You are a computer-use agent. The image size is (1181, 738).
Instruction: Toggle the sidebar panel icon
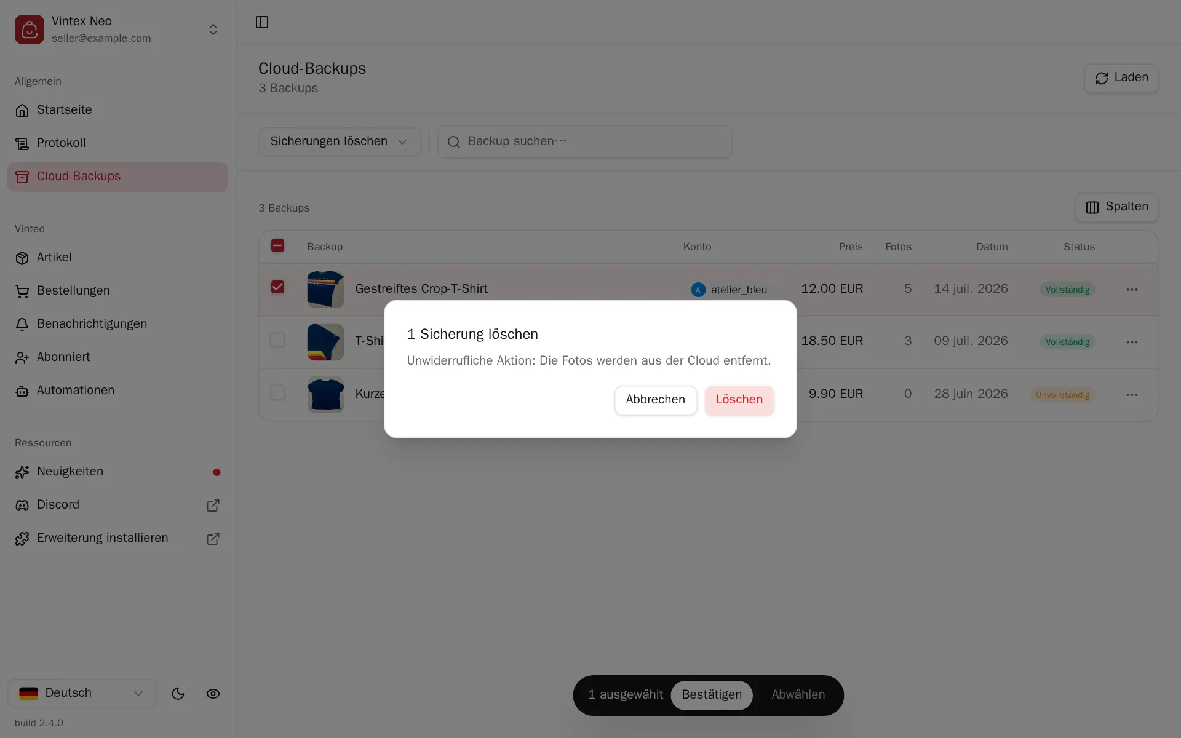click(262, 22)
